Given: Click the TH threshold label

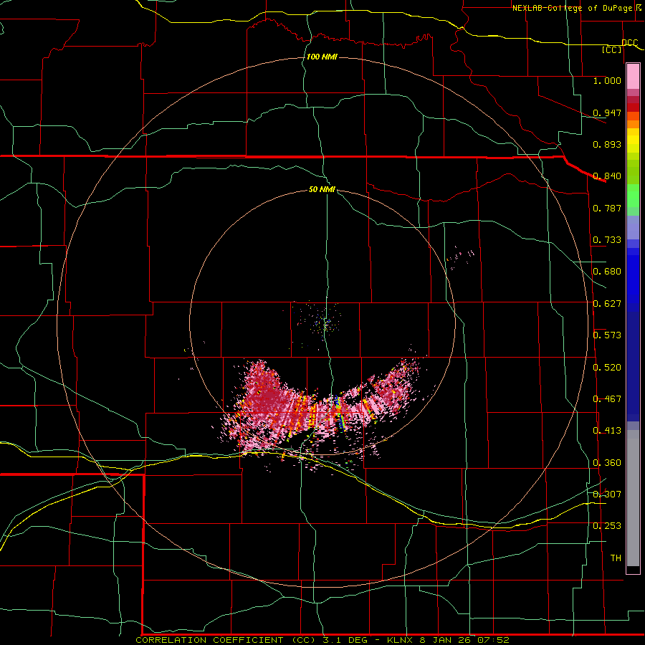Looking at the screenshot, I should pos(616,558).
